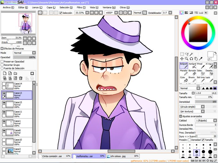The height and width of the screenshot is (163, 218).
Task: Click the navigator preview thumbnail
Action: [18, 23]
